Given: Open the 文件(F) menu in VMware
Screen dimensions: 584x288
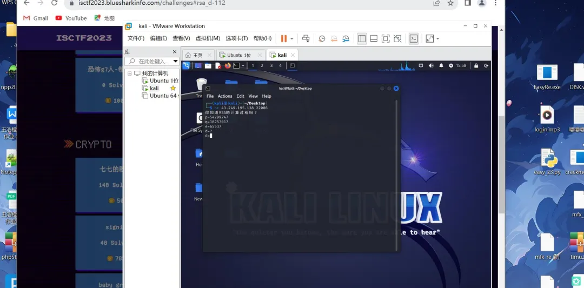Looking at the screenshot, I should click(136, 38).
